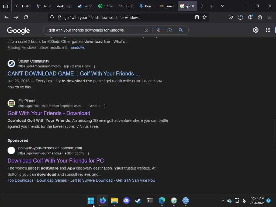Open Golf With Your Friends - Download link
This screenshot has height=207, width=276.
point(49,113)
